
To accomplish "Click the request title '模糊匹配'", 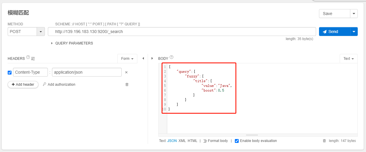I will tap(18, 13).
